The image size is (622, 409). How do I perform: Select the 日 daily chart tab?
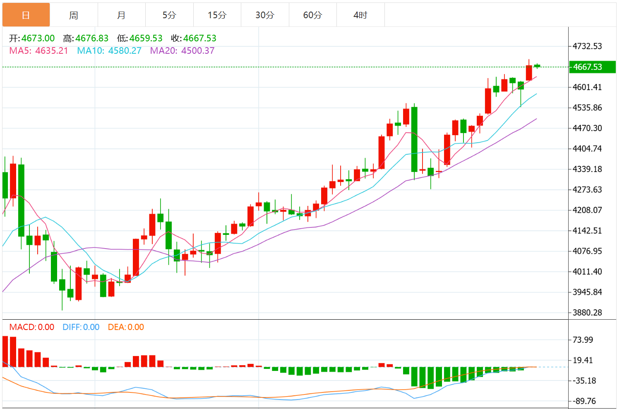[26, 15]
